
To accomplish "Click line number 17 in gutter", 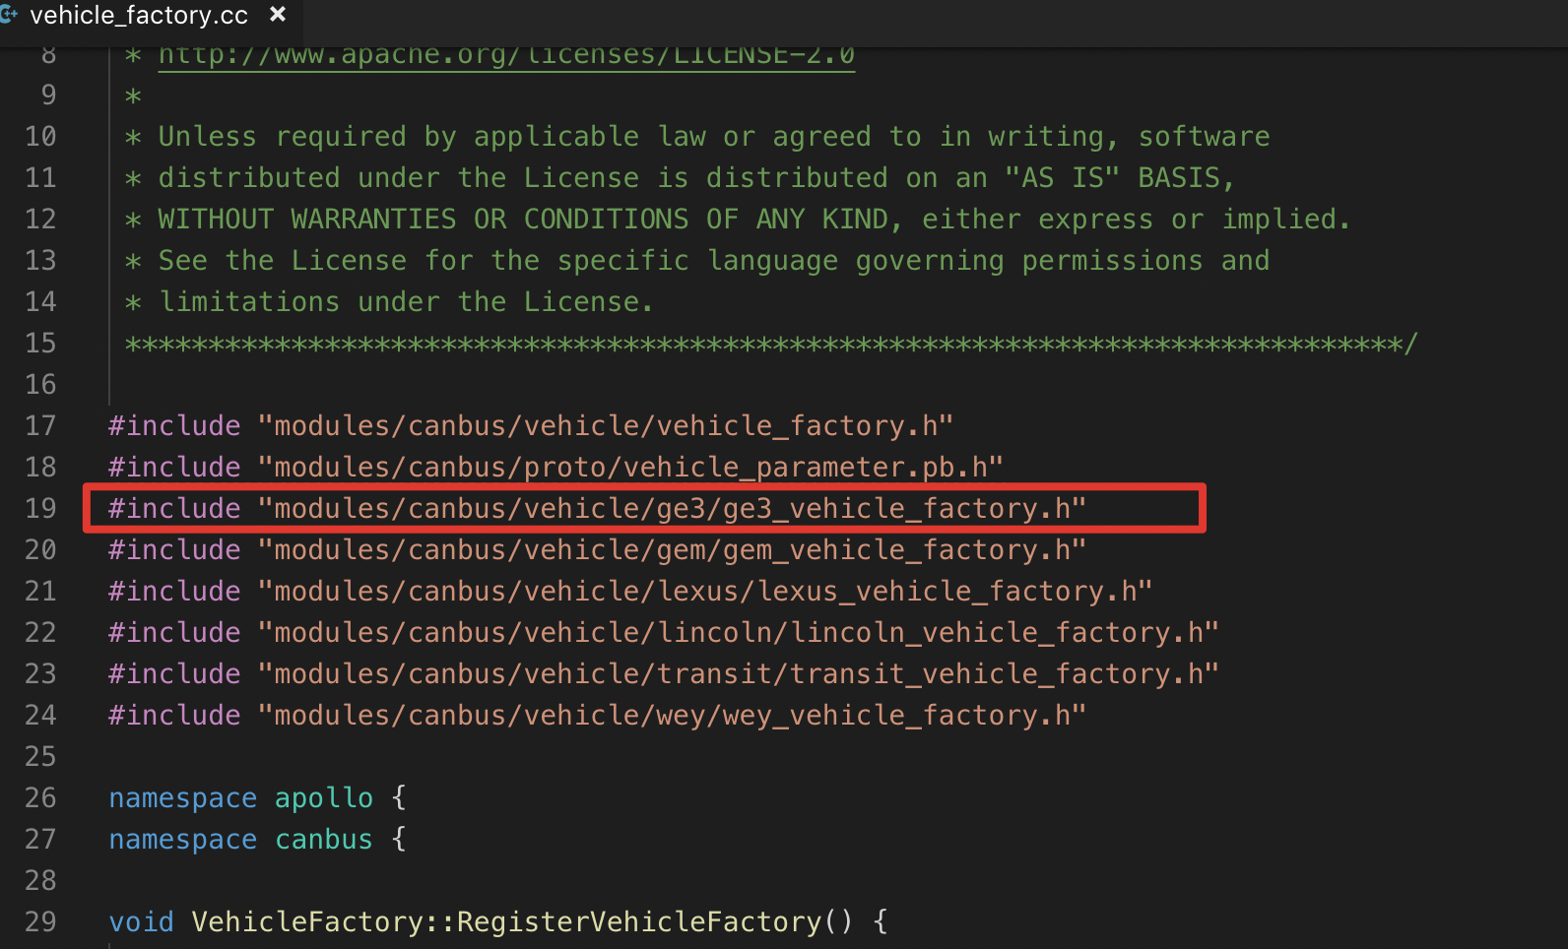I will tap(40, 426).
